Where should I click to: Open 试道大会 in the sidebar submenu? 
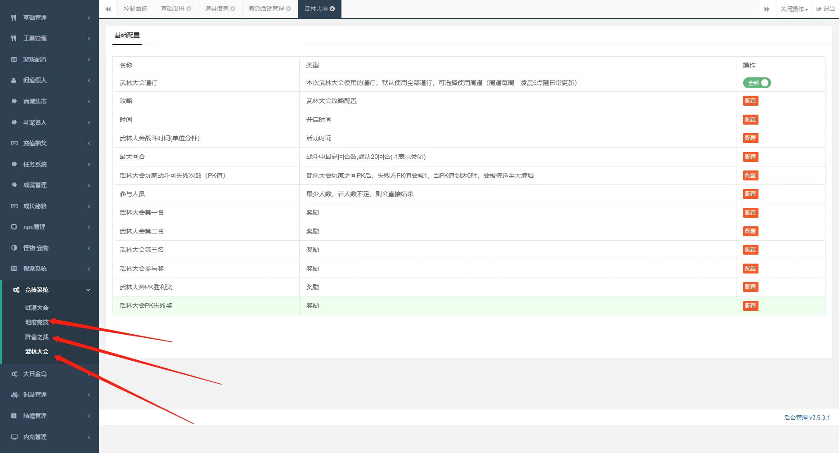point(37,308)
